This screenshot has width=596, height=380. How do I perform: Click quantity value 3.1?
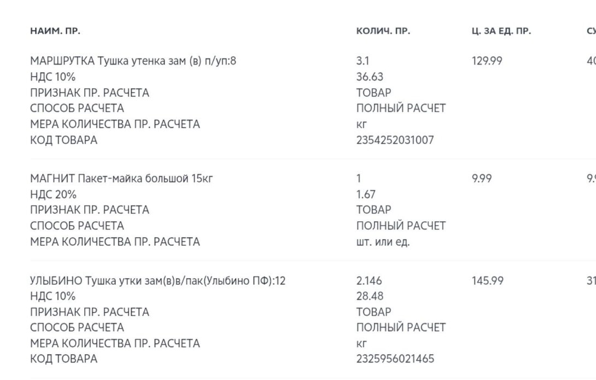[x=363, y=61]
